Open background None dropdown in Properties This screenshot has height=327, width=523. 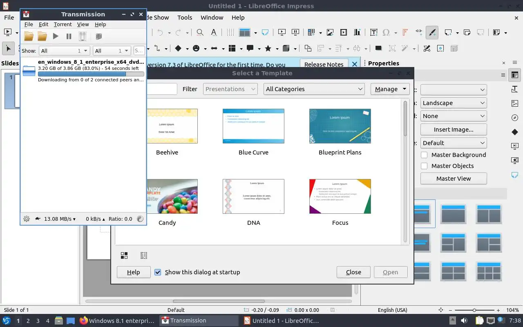pos(454,116)
